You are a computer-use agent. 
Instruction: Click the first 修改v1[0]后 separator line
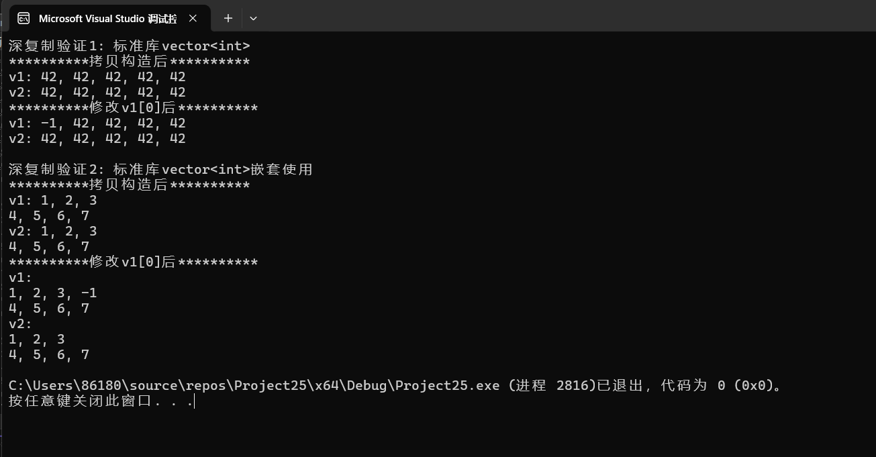133,108
